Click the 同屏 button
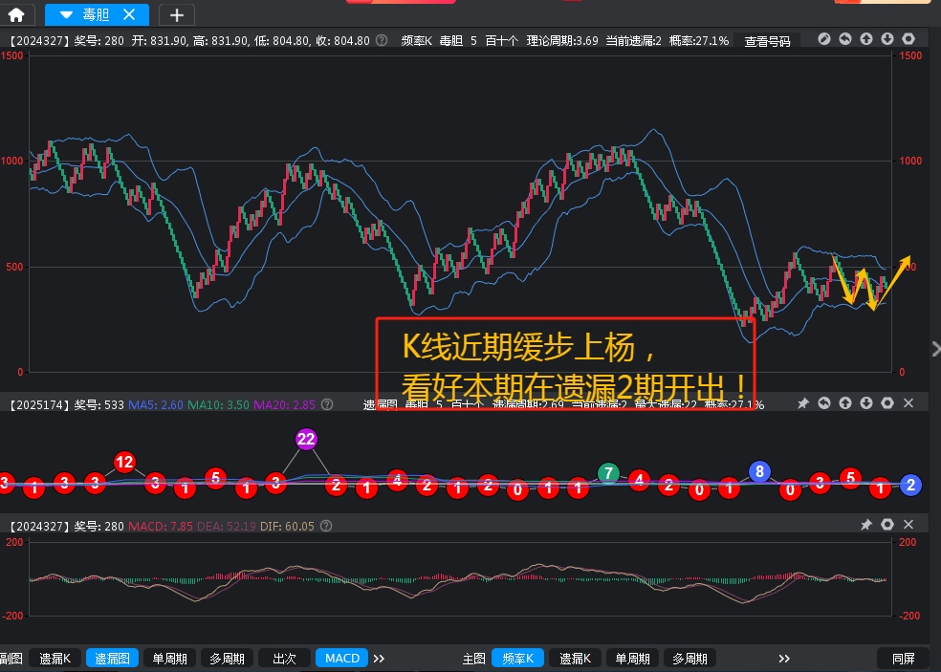Screen dimensions: 941x672 [x=903, y=658]
